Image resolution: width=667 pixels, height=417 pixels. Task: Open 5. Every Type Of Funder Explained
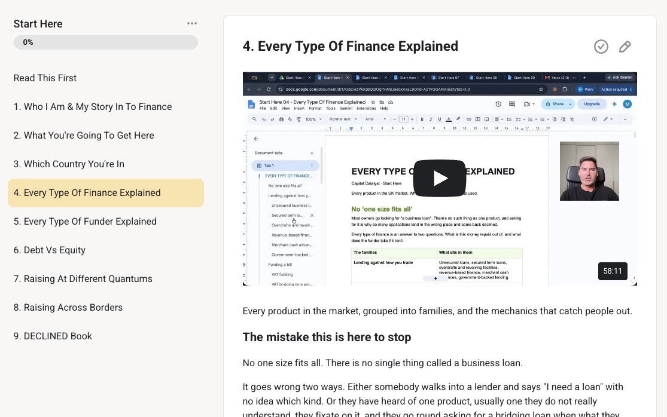tap(85, 222)
